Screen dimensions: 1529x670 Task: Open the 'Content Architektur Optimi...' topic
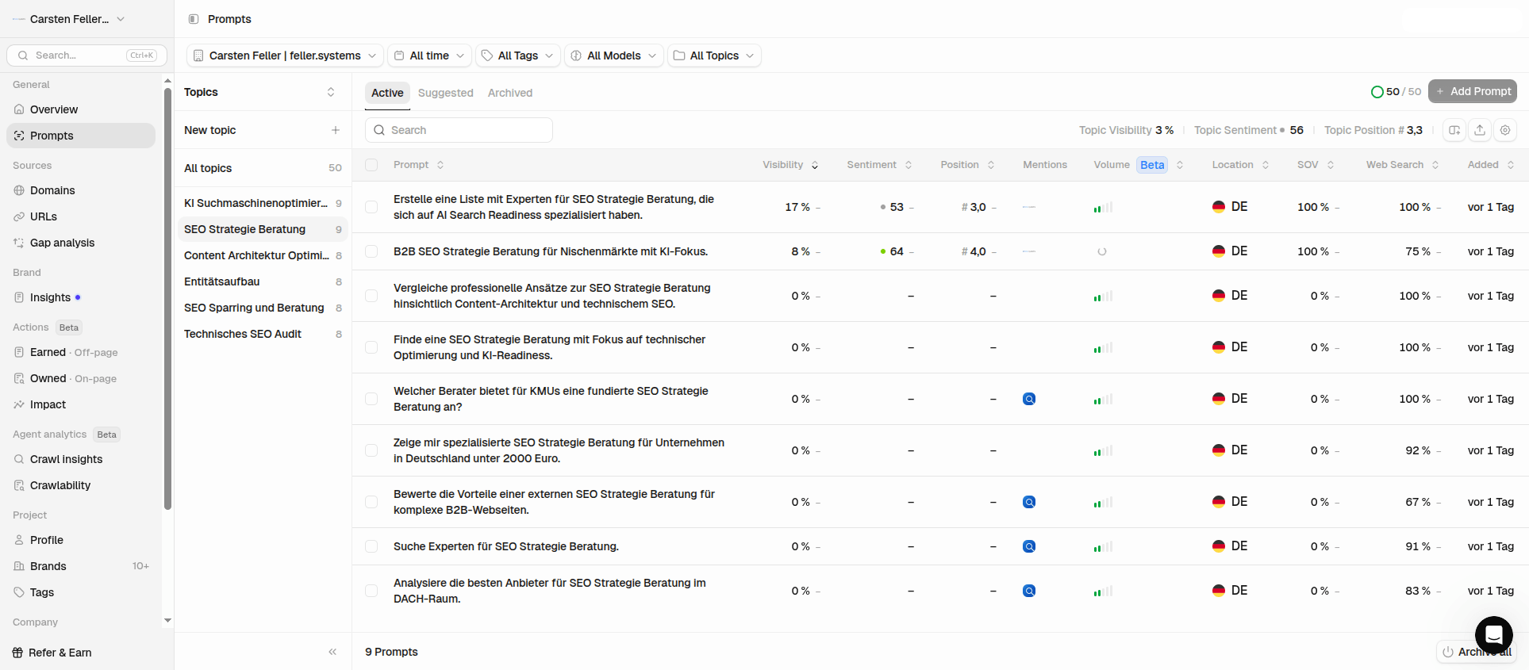[x=263, y=255]
